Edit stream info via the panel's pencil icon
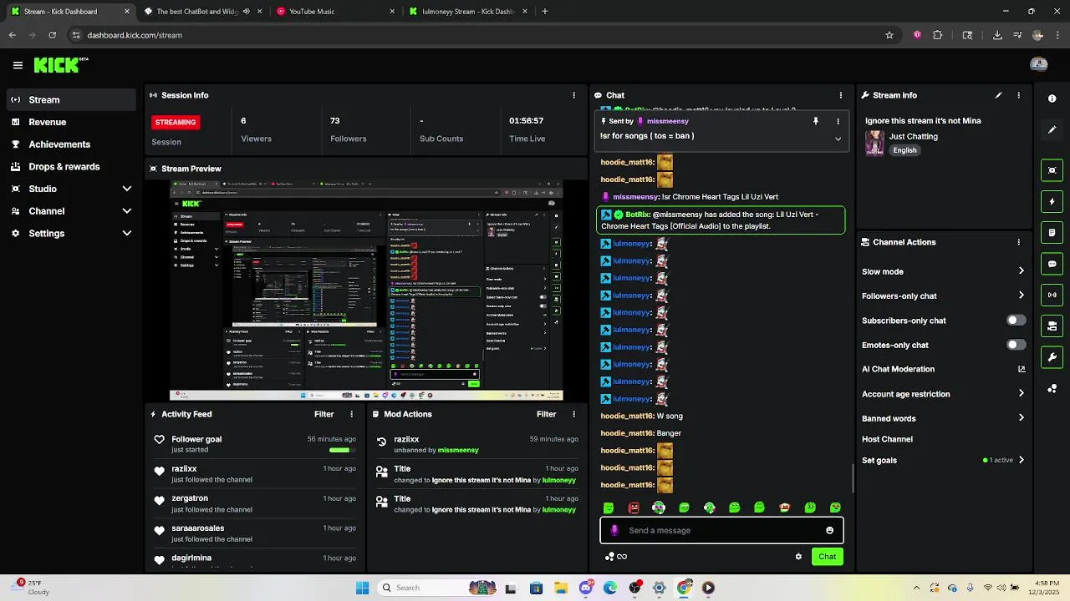Screen dimensions: 1070x601 pyautogui.click(x=998, y=95)
